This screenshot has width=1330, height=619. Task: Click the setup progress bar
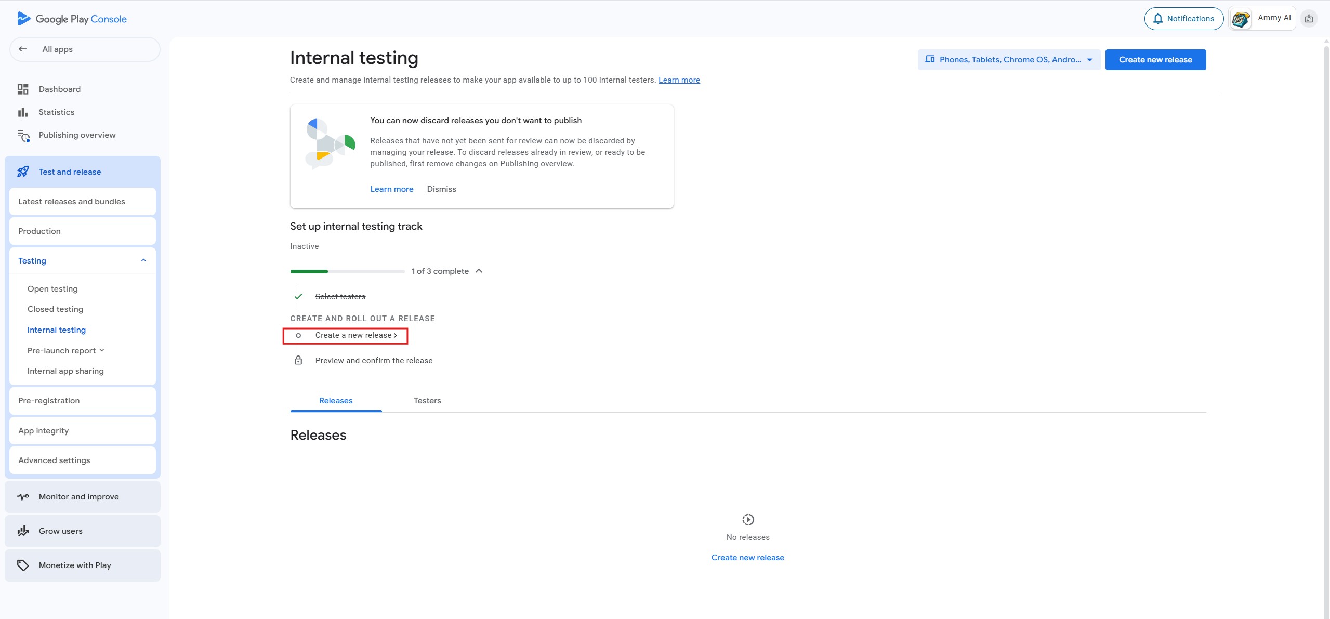pyautogui.click(x=347, y=271)
